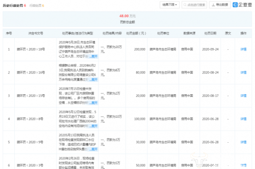Click the 处罚单位 column header
The width and height of the screenshot is (255, 169).
click(x=163, y=33)
